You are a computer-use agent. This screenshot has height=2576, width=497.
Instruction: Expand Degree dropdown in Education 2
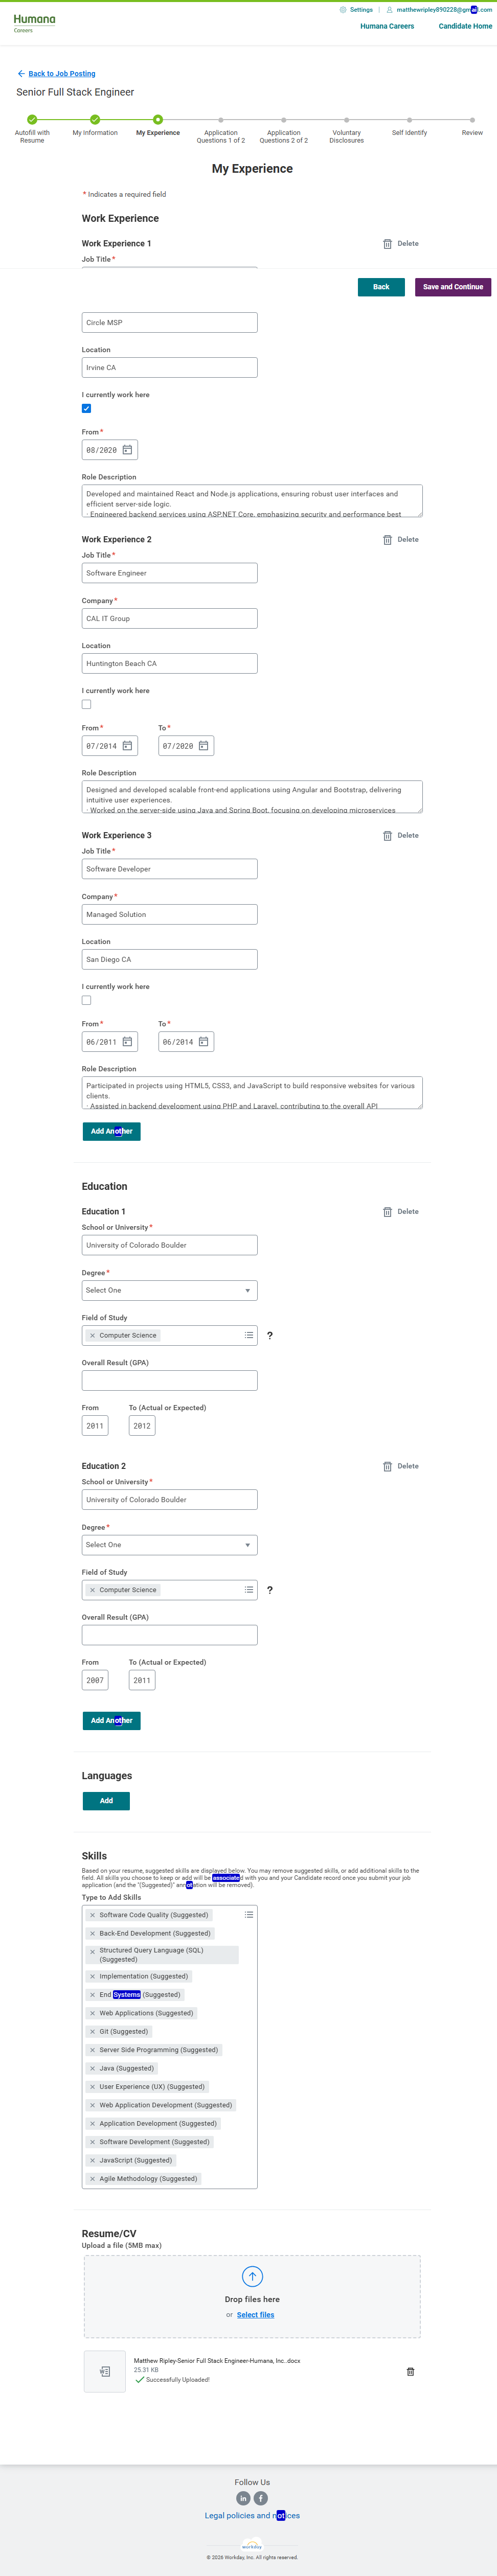click(x=169, y=1545)
